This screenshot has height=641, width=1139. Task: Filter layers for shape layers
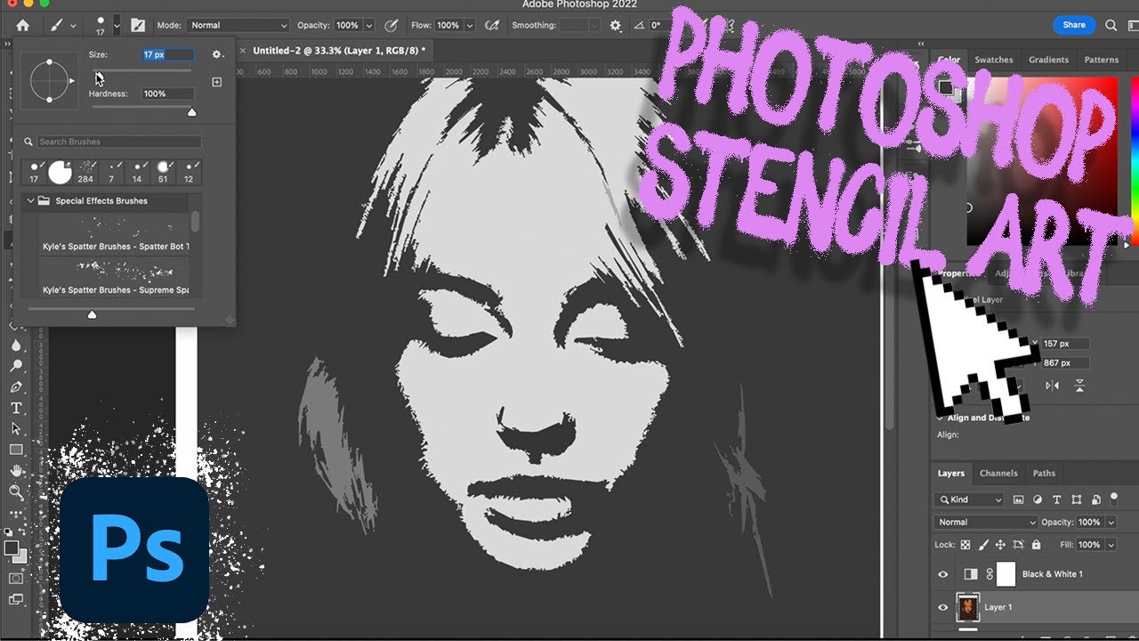(x=1077, y=500)
